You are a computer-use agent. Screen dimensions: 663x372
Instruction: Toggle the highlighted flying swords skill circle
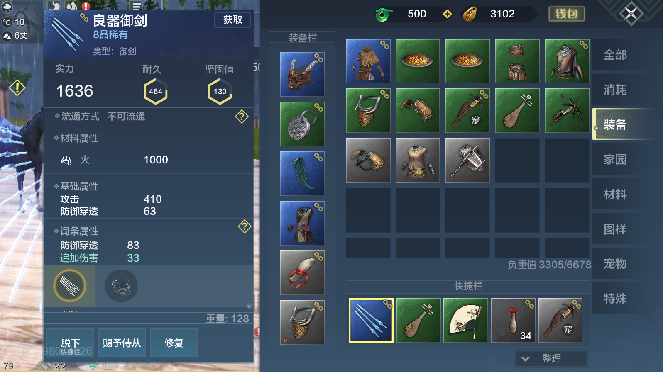point(70,286)
